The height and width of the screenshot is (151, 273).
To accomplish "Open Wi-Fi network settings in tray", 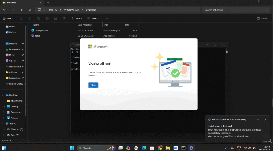I will pyautogui.click(x=246, y=148).
